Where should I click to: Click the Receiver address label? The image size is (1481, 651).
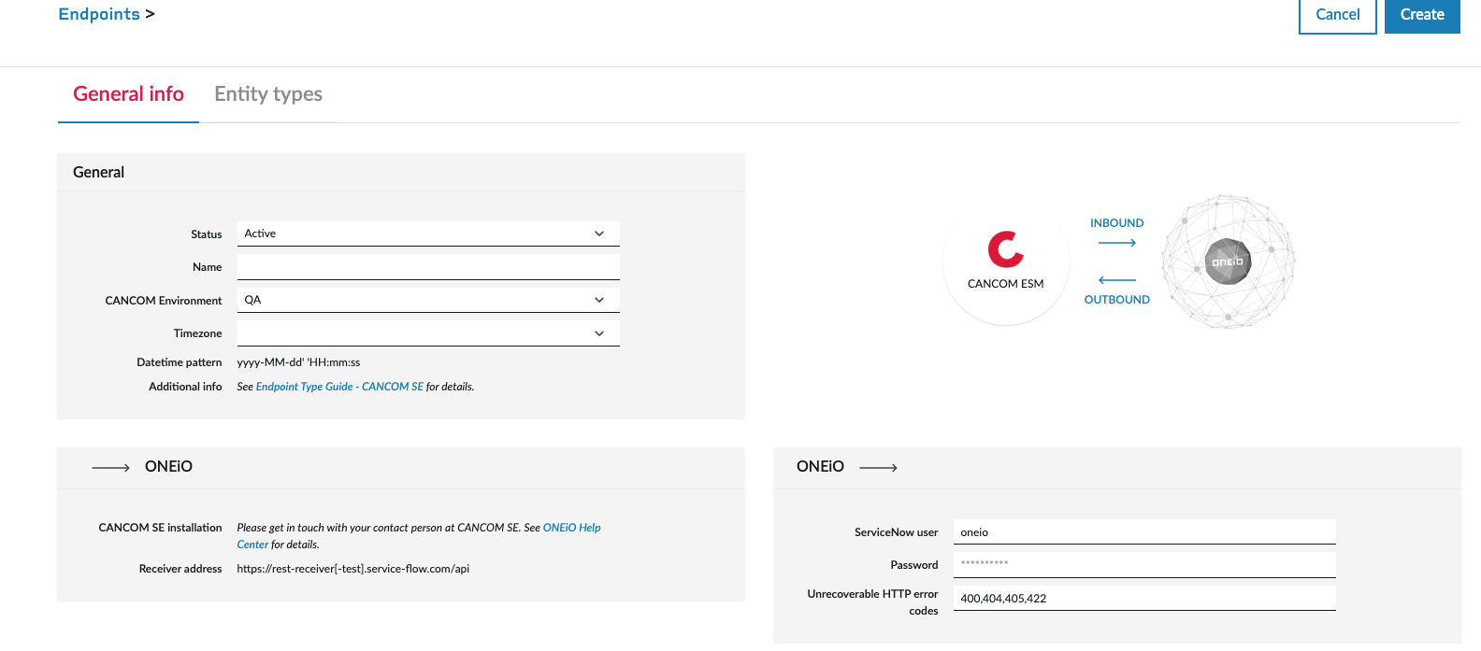(180, 569)
